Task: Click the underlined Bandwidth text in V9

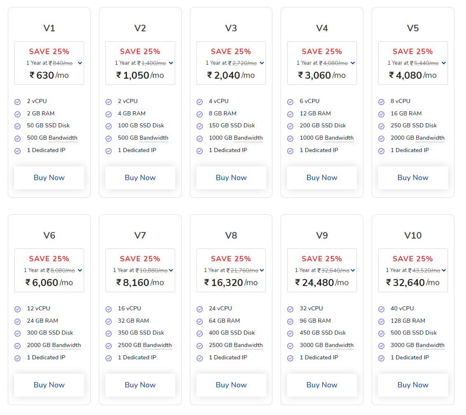Action: (339, 345)
